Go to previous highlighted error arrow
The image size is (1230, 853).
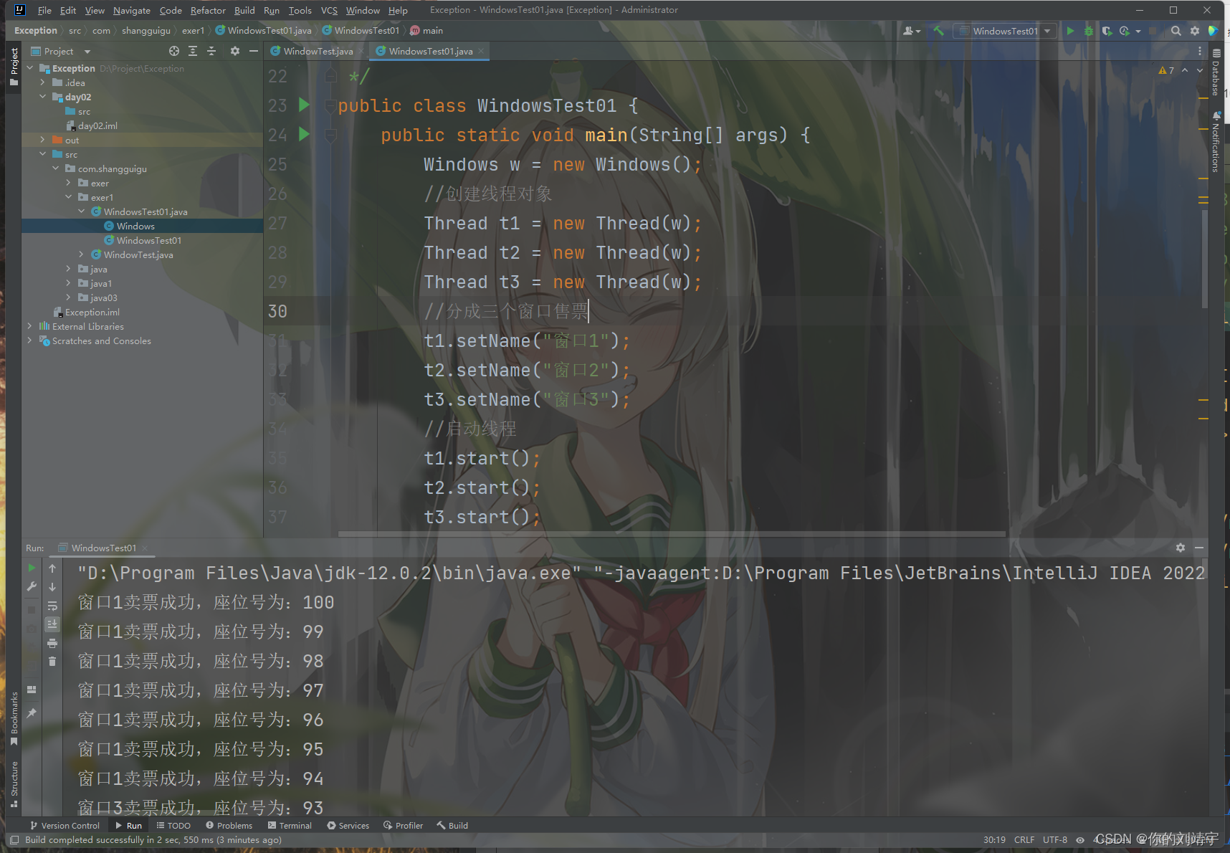1185,70
